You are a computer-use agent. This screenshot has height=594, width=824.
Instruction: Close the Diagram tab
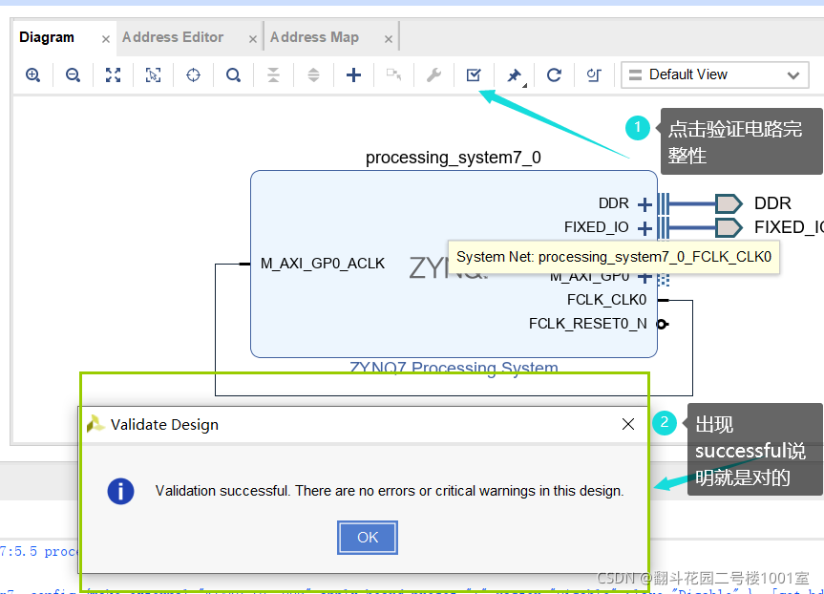click(x=106, y=39)
